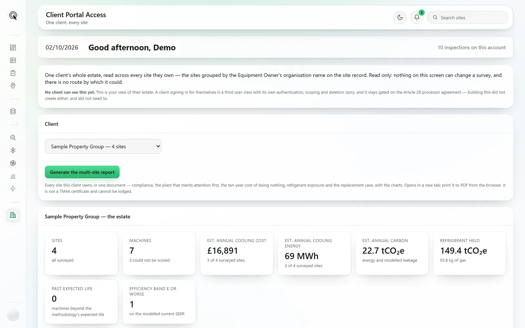525x328 pixels.
Task: Click the user avatar at the sidebar bottom
Action: [13, 315]
